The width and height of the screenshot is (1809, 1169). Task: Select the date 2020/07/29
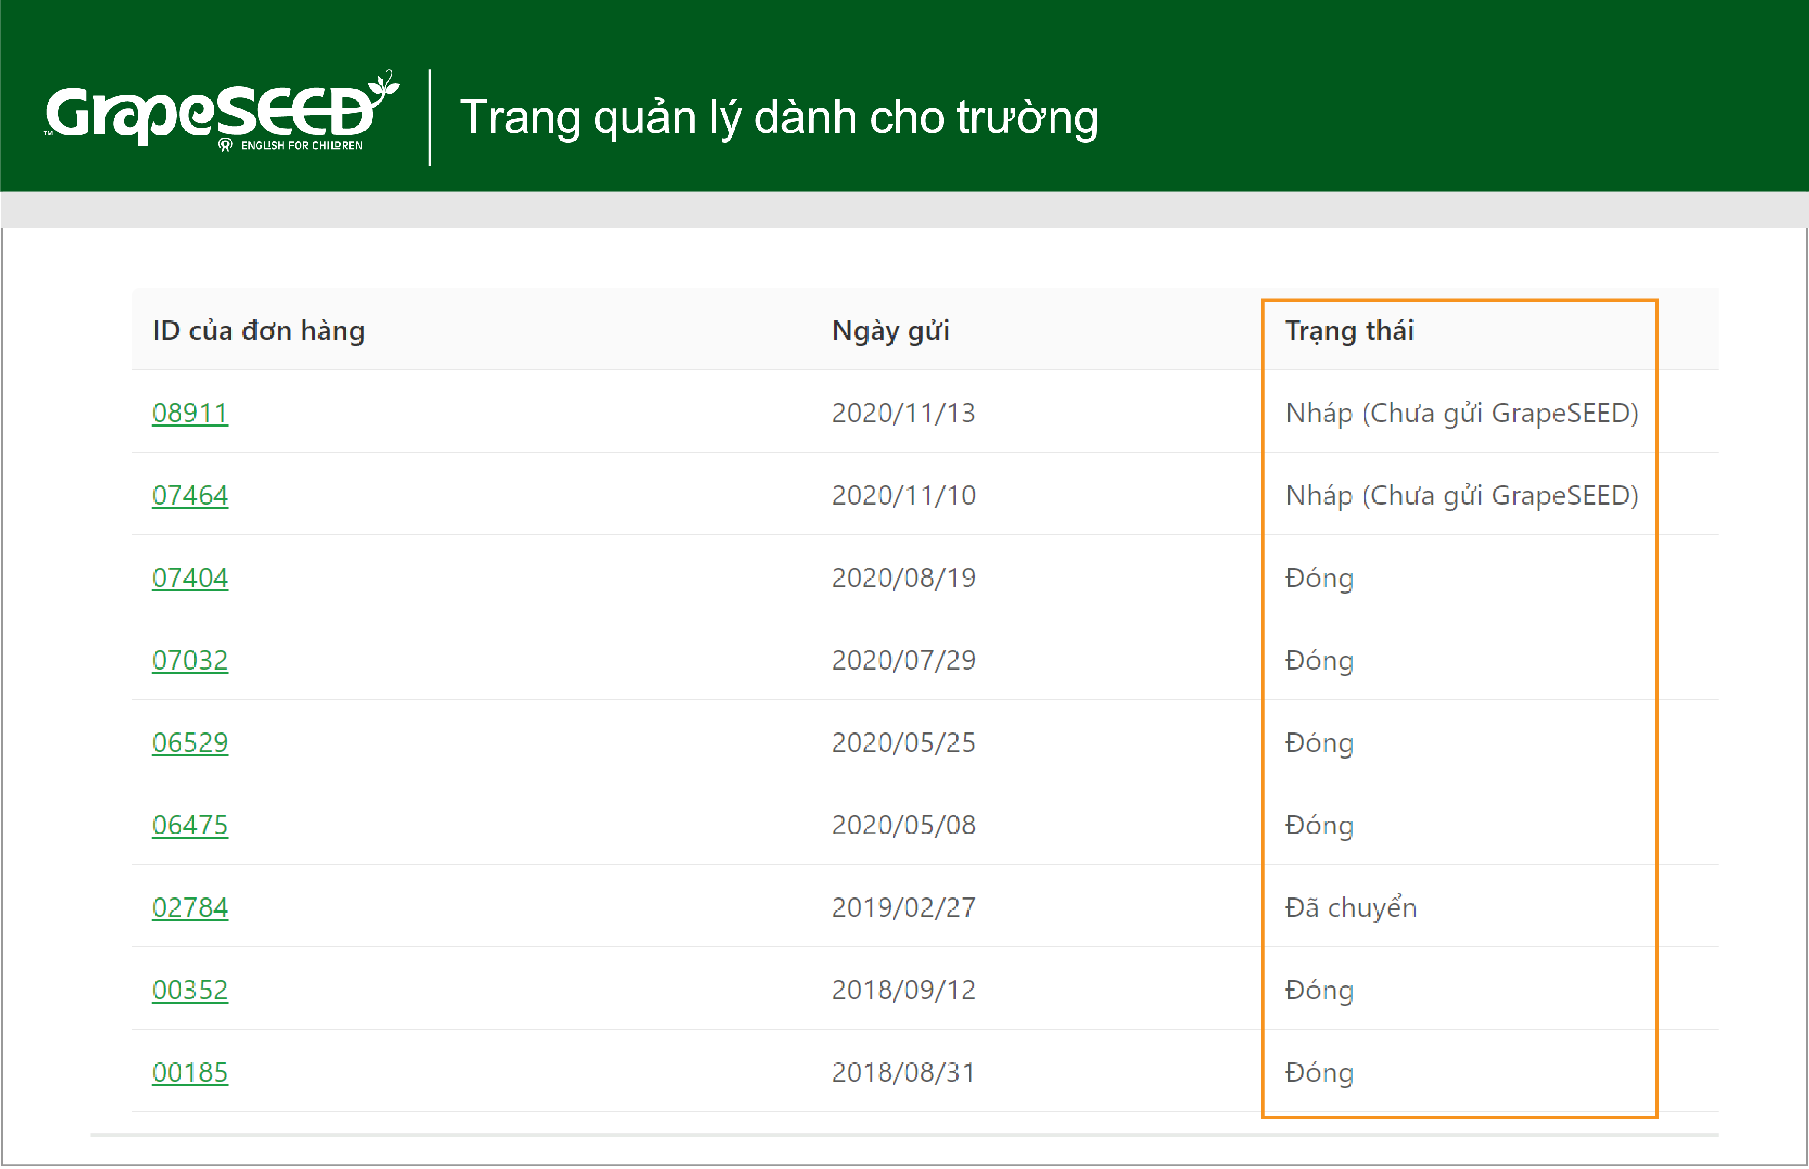pos(903,660)
